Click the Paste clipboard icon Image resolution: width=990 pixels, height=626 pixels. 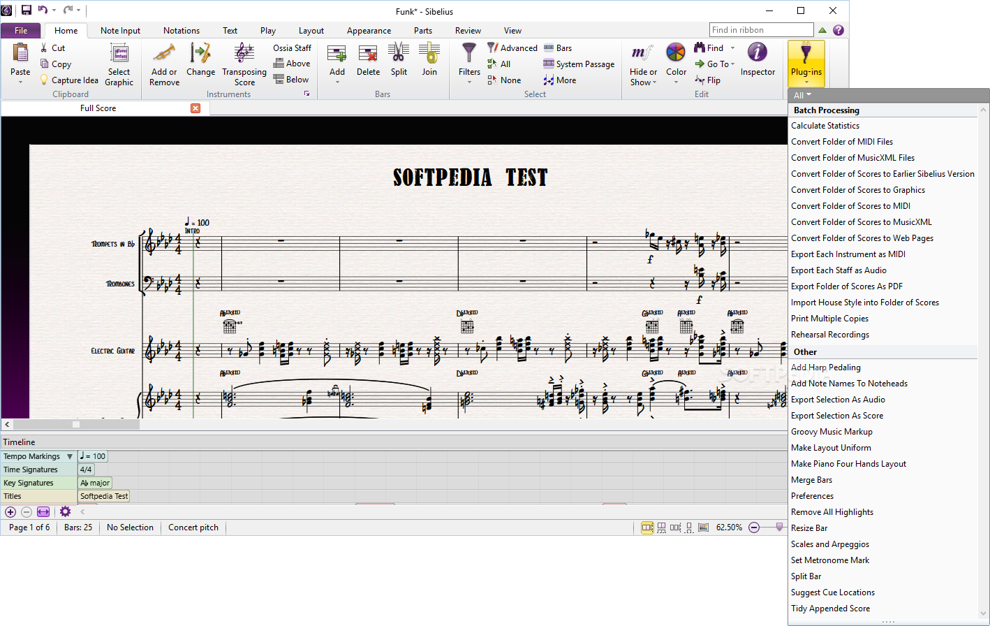20,53
